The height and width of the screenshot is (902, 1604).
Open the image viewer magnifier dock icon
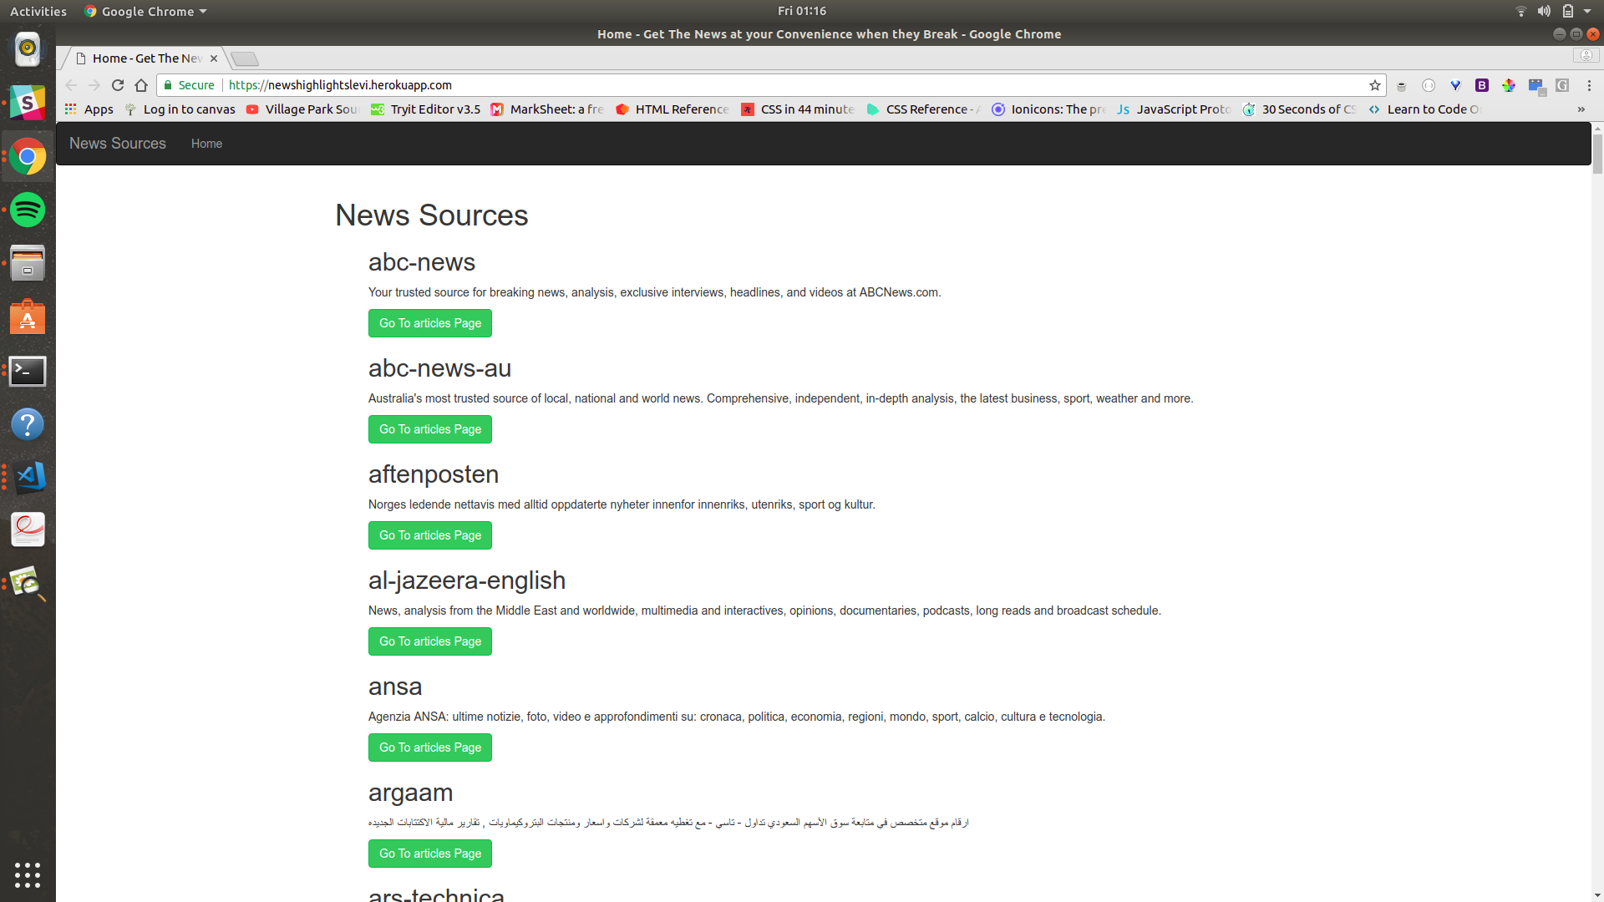coord(28,584)
